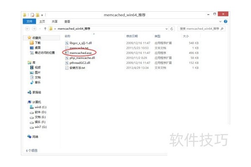Open 网络 in the navigation pane
The height and width of the screenshot is (167, 251).
point(35,137)
